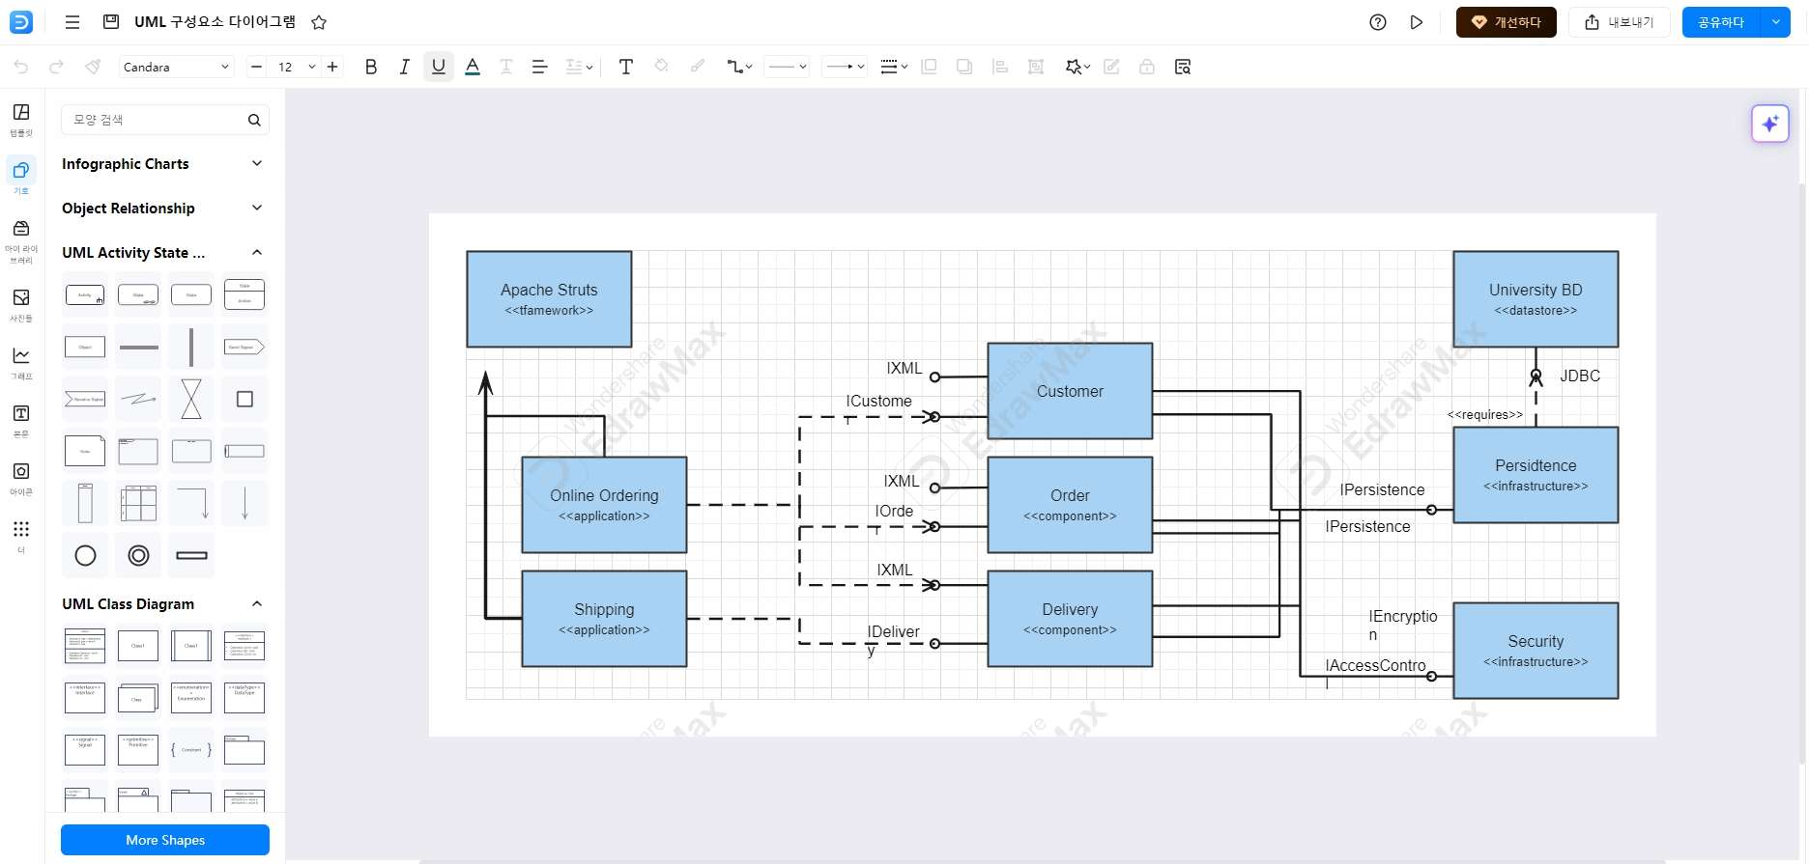Open the symbols sidebar tab
1809x864 pixels.
(x=21, y=177)
